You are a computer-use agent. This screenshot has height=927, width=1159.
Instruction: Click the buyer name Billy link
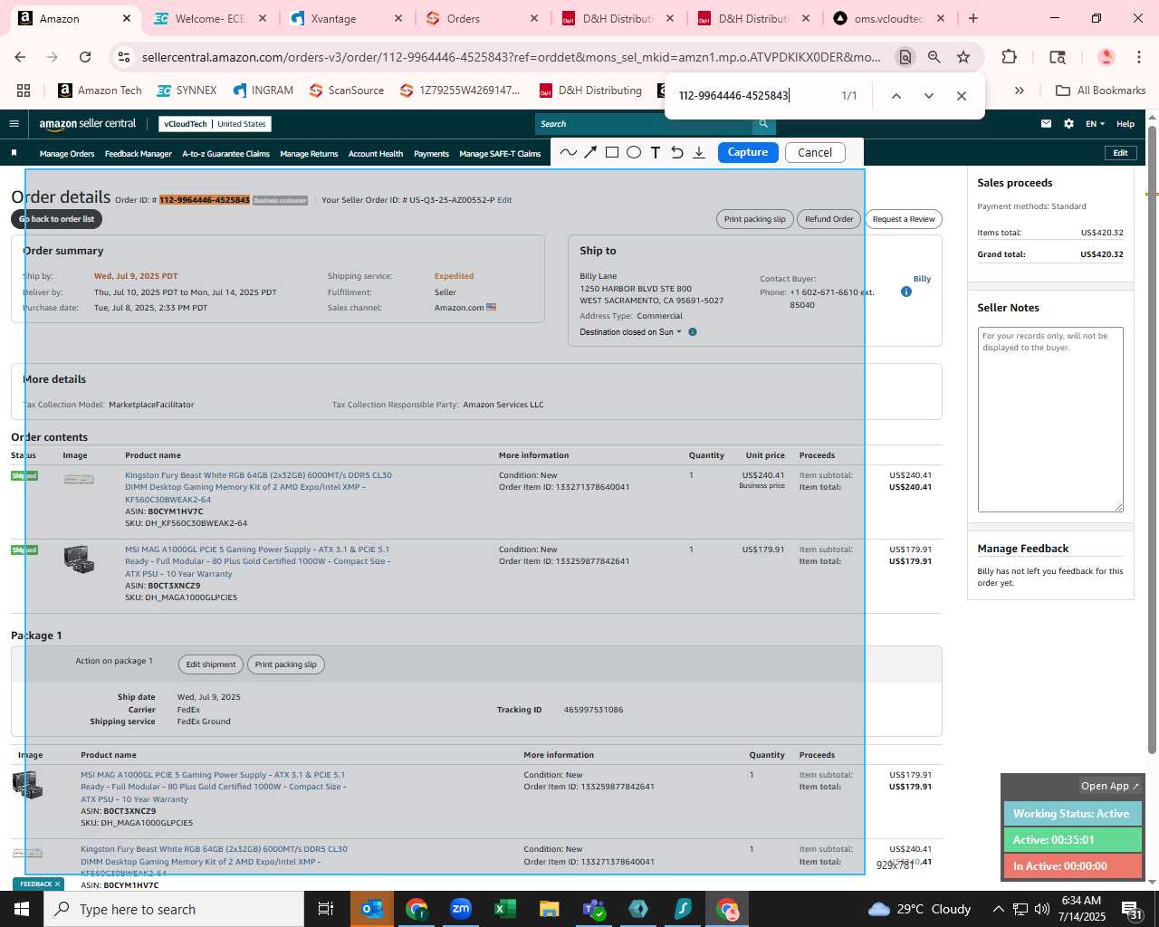[922, 279]
